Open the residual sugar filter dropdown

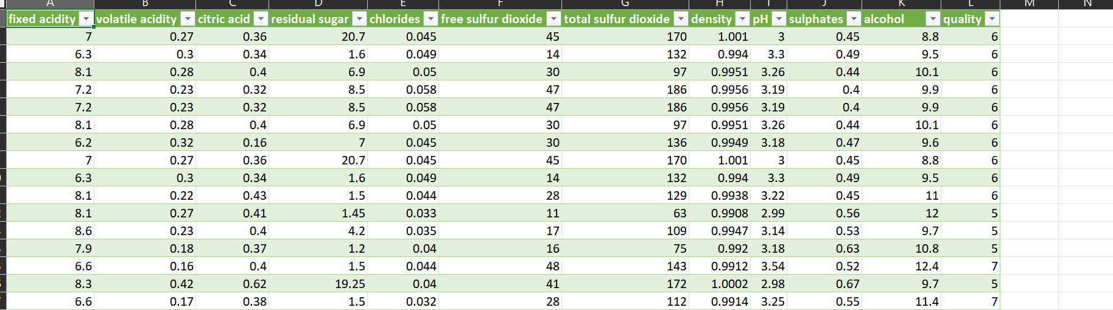point(360,19)
